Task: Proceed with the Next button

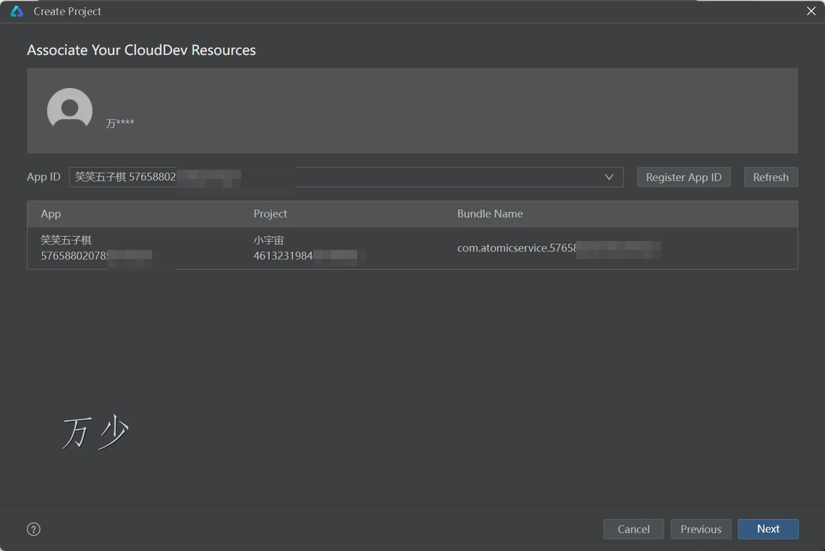Action: point(768,529)
